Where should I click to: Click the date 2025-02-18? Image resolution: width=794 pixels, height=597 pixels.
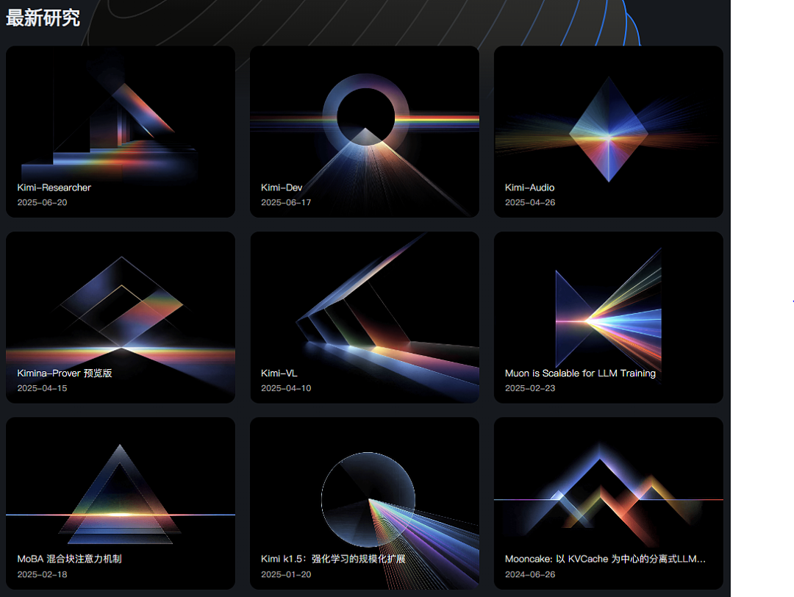tap(42, 575)
